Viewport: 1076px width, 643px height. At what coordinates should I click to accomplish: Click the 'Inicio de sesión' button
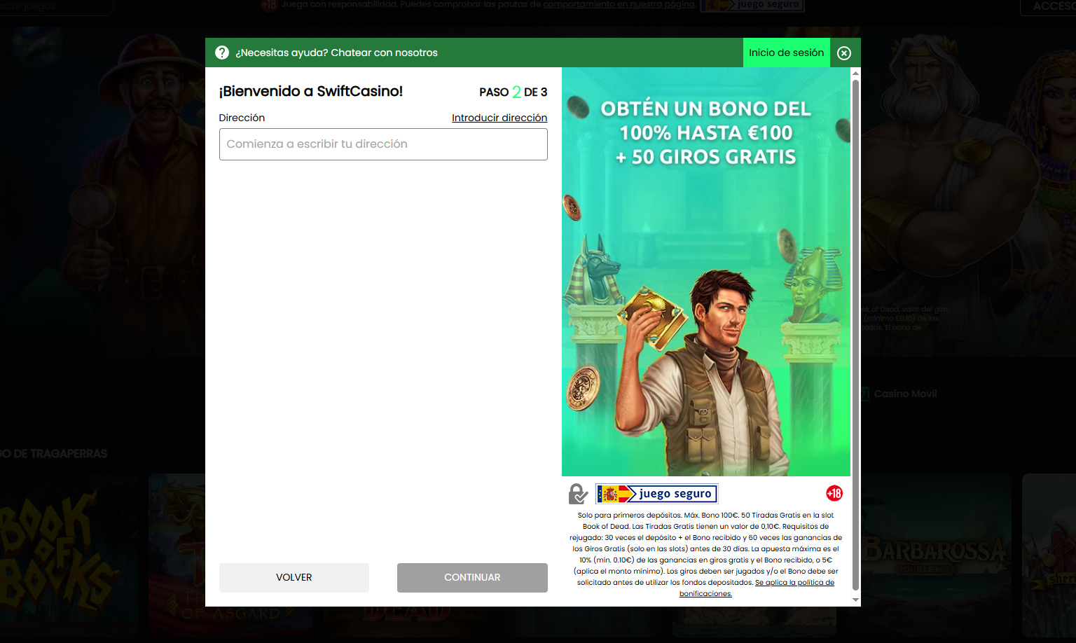coord(786,53)
